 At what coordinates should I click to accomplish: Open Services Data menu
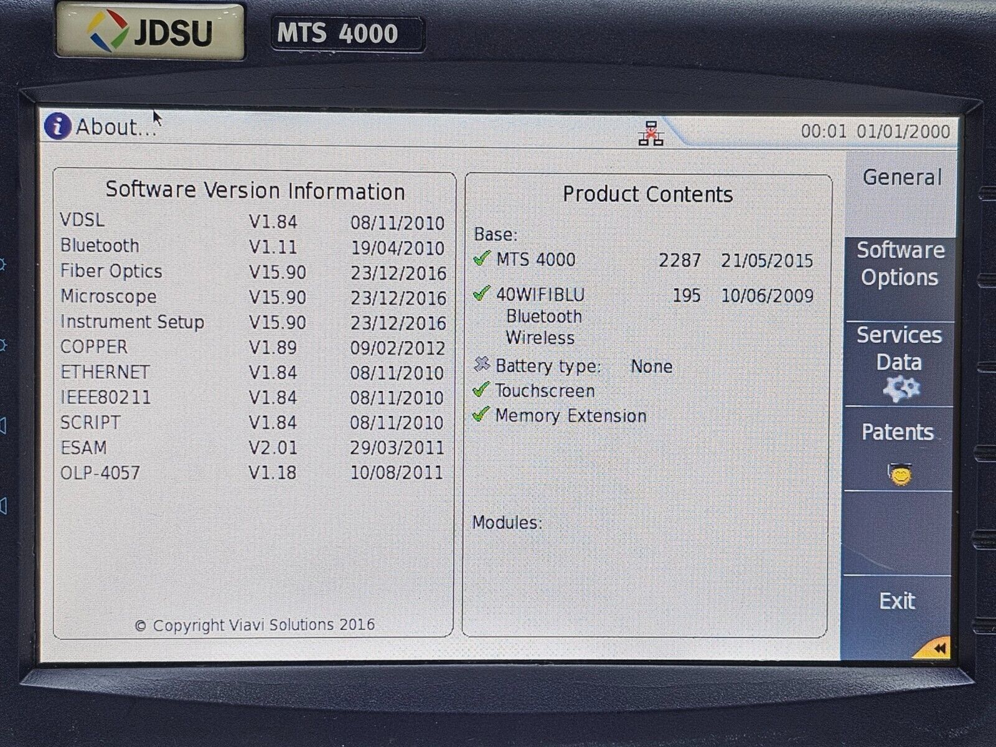coord(898,364)
